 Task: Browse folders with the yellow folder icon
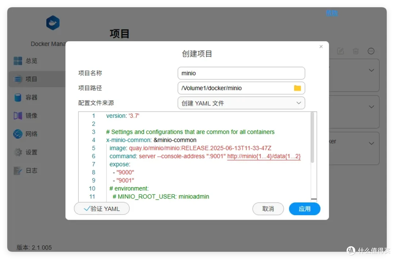(298, 88)
